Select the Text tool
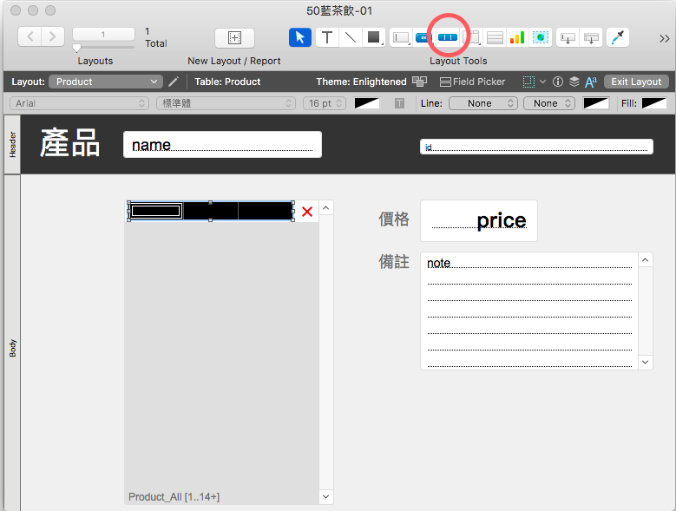 (327, 37)
